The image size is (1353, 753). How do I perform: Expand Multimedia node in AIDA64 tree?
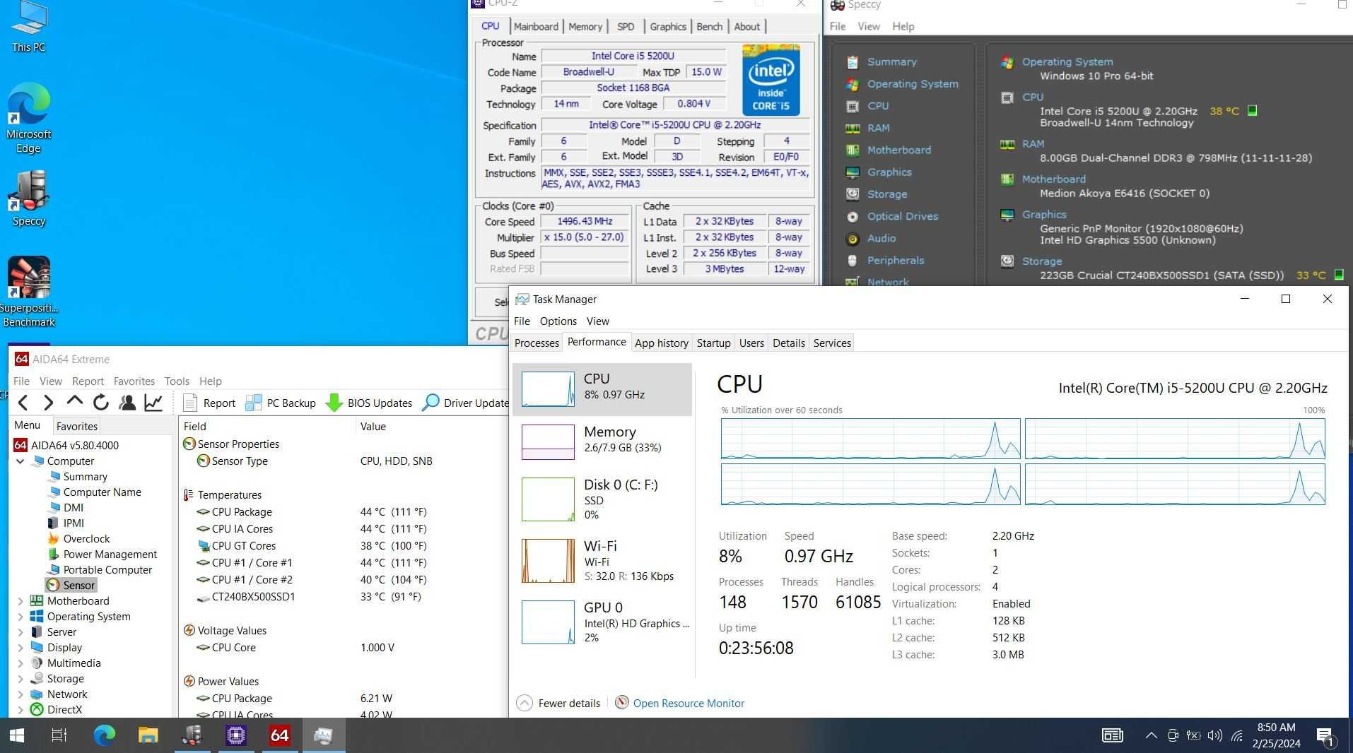pos(20,663)
